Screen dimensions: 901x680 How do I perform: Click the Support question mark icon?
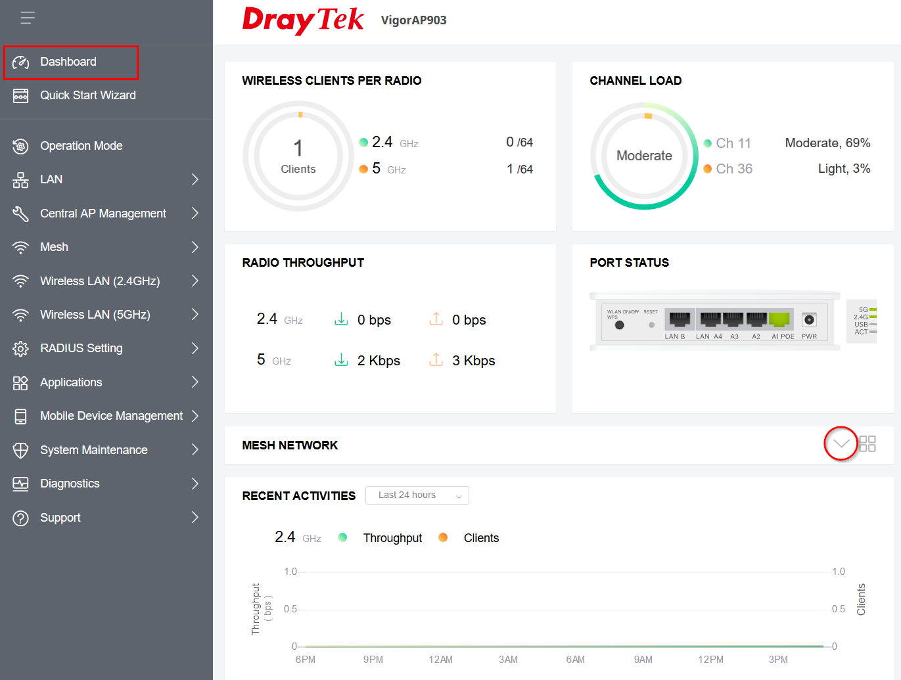click(21, 518)
